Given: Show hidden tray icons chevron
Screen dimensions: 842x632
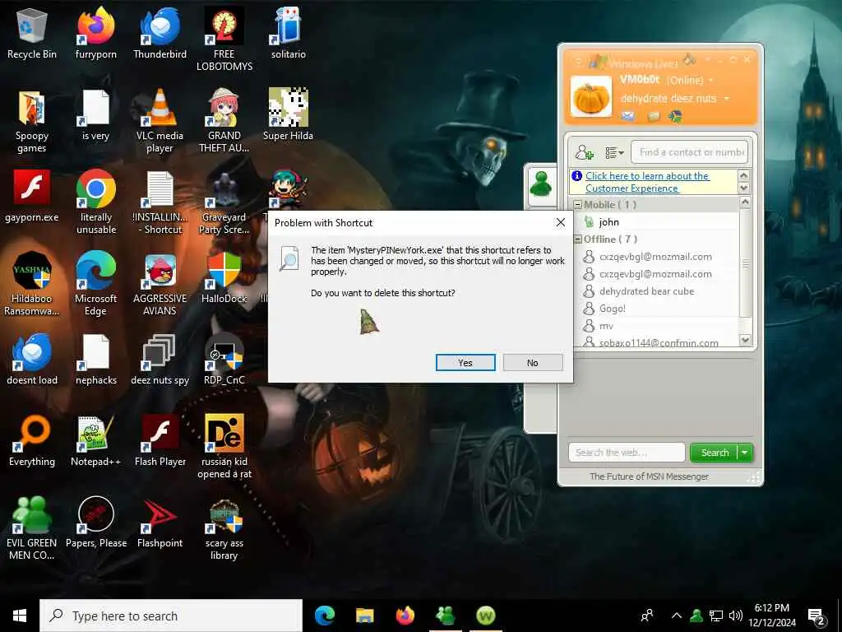Looking at the screenshot, I should [677, 616].
